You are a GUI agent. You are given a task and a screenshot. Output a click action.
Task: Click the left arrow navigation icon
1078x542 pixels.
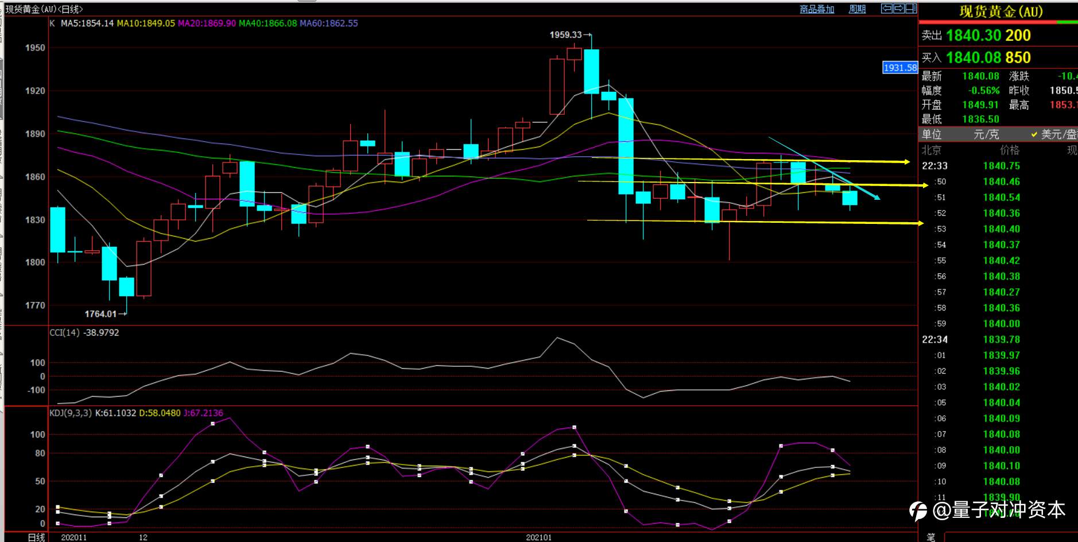tap(887, 9)
